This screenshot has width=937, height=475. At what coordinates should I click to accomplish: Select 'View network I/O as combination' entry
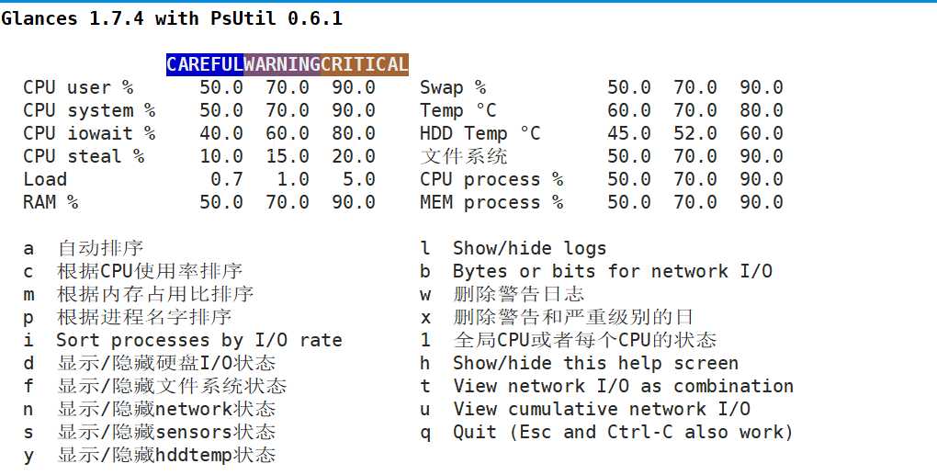(x=623, y=386)
